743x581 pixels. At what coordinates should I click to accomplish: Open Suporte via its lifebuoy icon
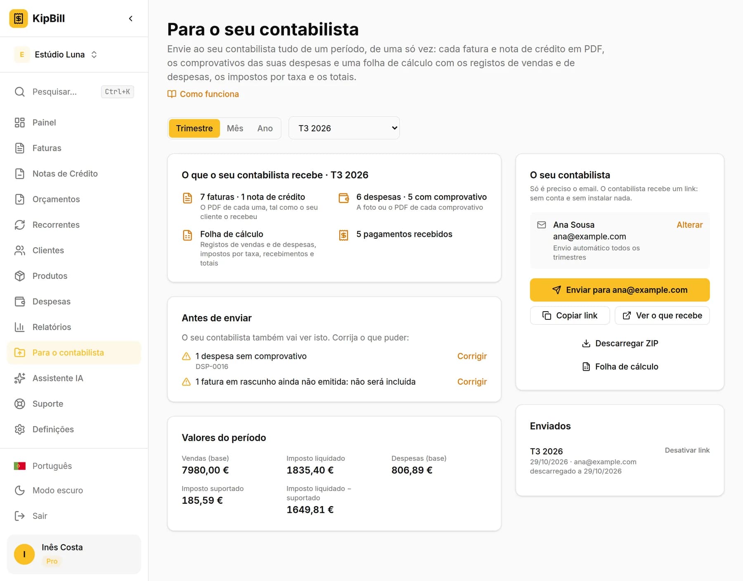19,404
